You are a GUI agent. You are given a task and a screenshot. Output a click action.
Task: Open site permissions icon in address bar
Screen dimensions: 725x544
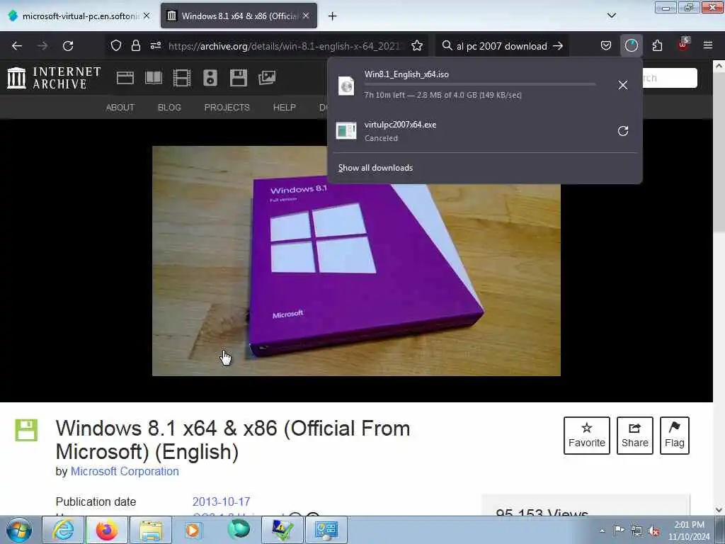coord(155,46)
